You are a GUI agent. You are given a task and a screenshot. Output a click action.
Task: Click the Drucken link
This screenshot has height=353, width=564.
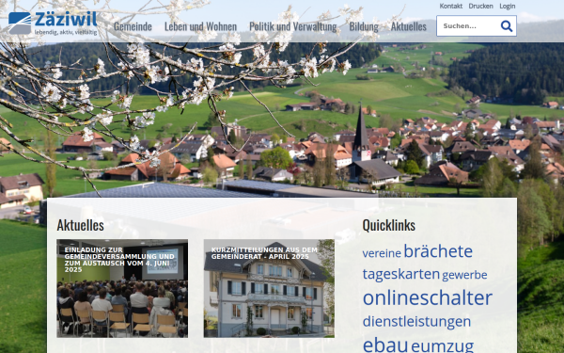480,7
